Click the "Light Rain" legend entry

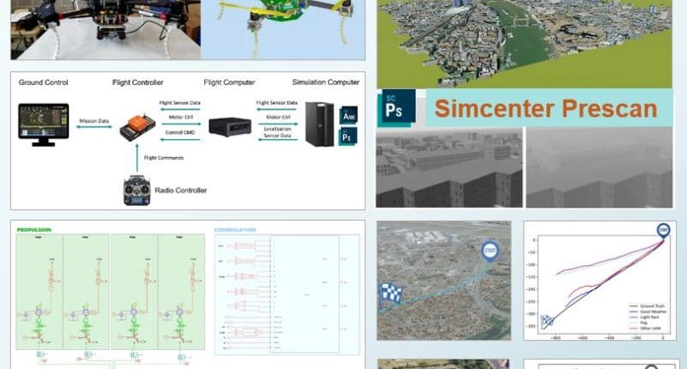click(645, 317)
